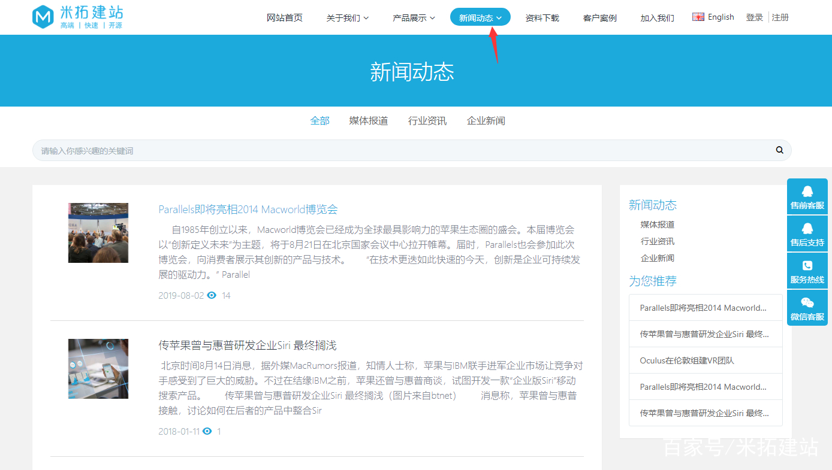Click the 登录 login link
This screenshot has height=470, width=832.
(755, 17)
